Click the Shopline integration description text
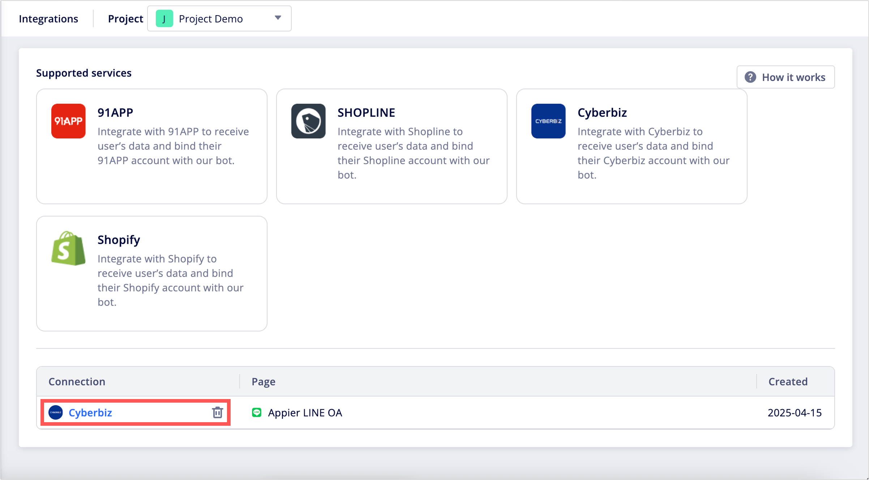The width and height of the screenshot is (869, 480). pos(414,153)
